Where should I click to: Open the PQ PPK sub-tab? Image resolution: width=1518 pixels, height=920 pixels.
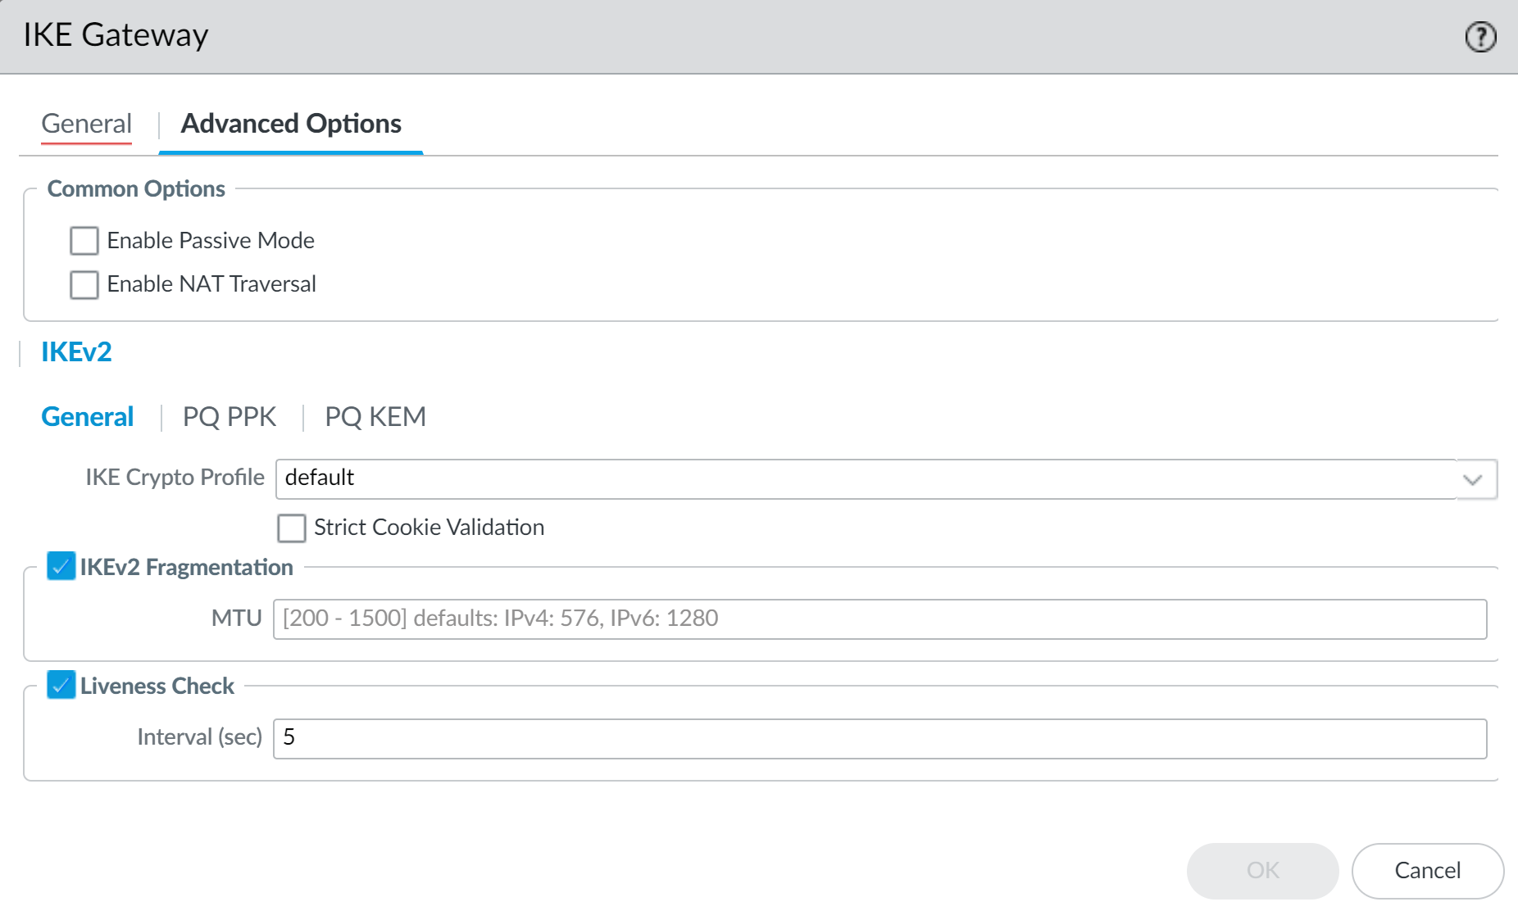click(230, 417)
